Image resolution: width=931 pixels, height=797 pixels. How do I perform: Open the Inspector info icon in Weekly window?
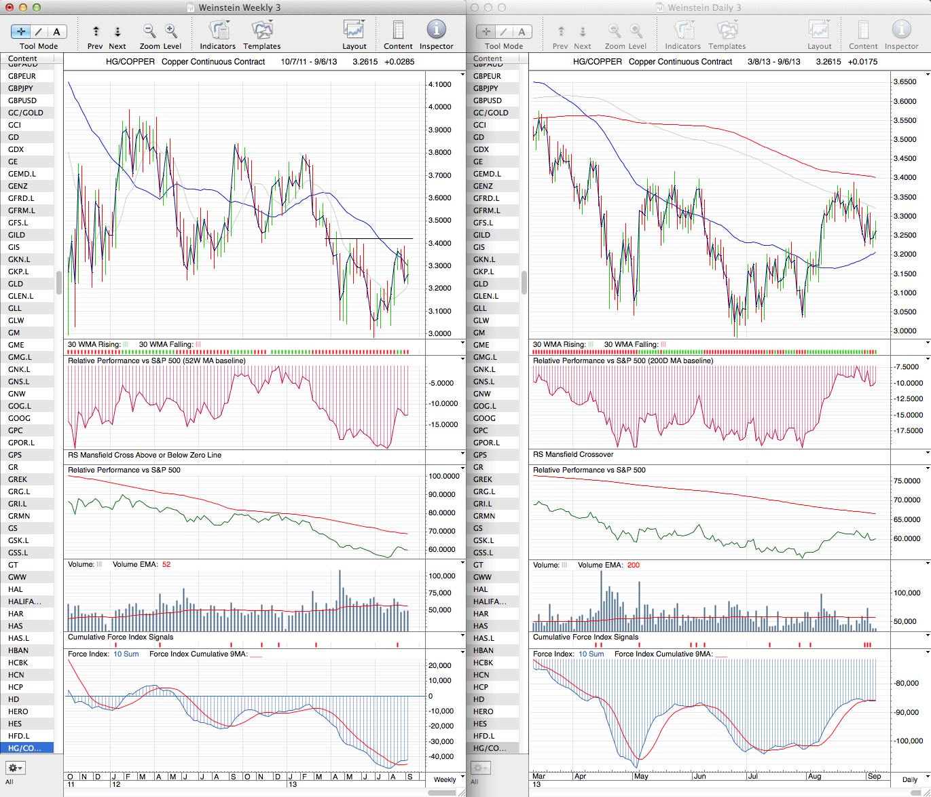pos(436,30)
